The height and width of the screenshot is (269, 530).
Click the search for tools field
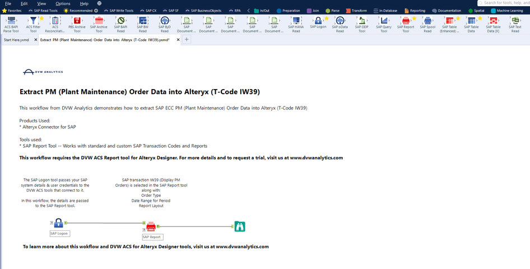coord(504,3)
